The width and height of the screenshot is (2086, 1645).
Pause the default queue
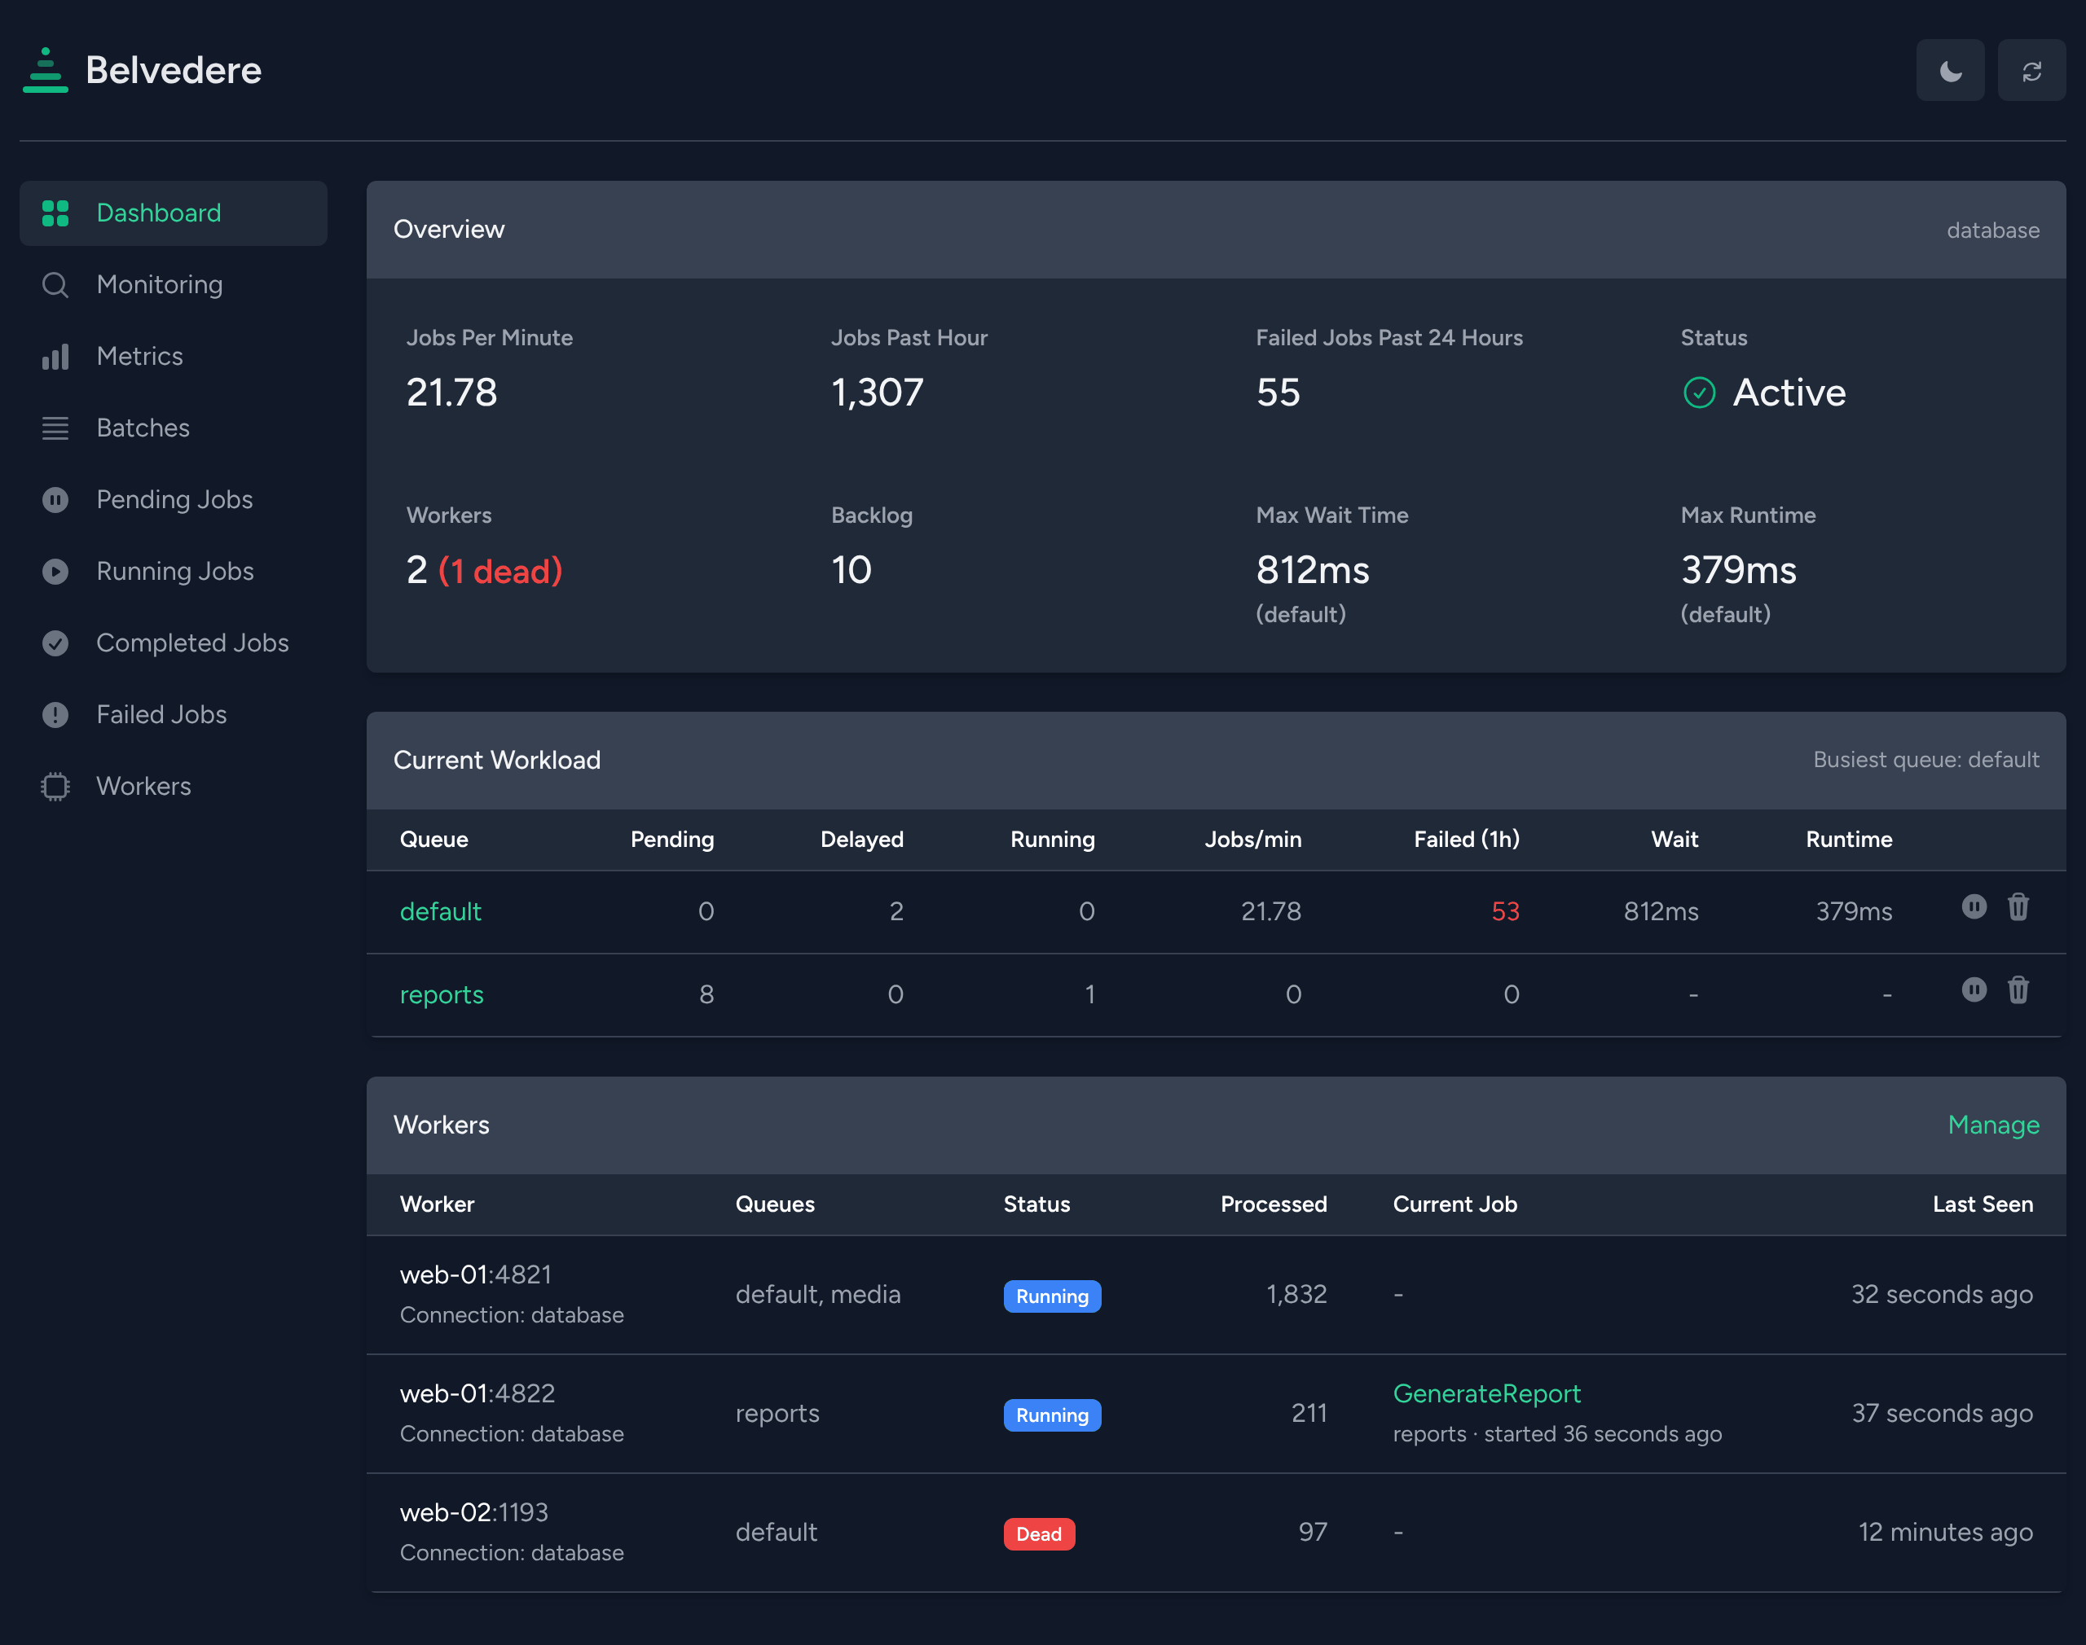[x=1974, y=906]
